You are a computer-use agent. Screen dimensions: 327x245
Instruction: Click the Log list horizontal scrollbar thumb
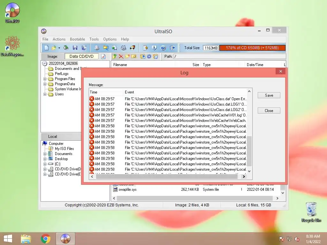coord(167,176)
